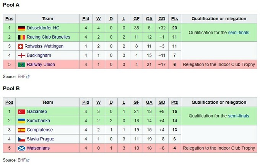Open the Racing Club Bruxelles link
The height and width of the screenshot is (166, 260).
49,37
